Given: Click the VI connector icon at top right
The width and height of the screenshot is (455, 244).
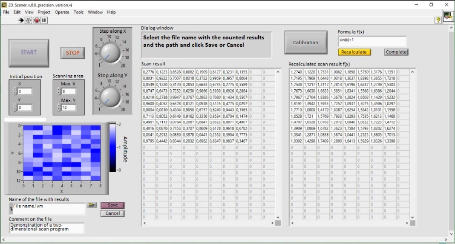Looking at the screenshot, I should tap(448, 17).
